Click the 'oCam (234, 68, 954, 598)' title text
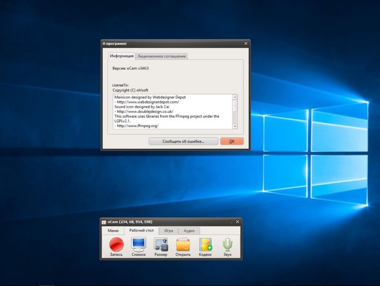The width and height of the screenshot is (380, 286). 130,222
